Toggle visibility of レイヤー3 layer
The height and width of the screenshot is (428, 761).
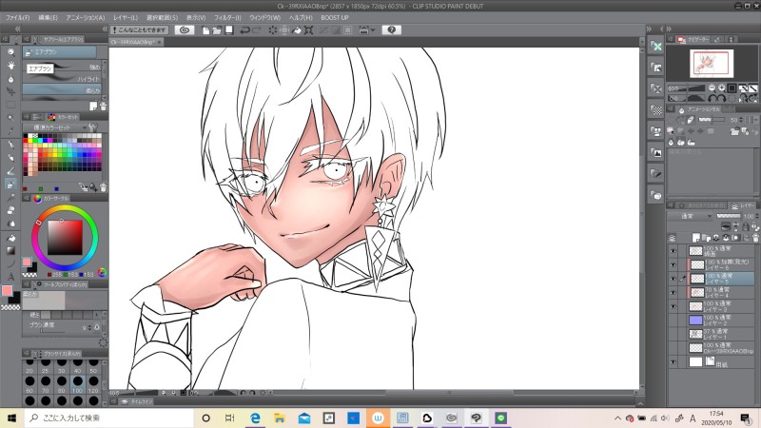673,306
